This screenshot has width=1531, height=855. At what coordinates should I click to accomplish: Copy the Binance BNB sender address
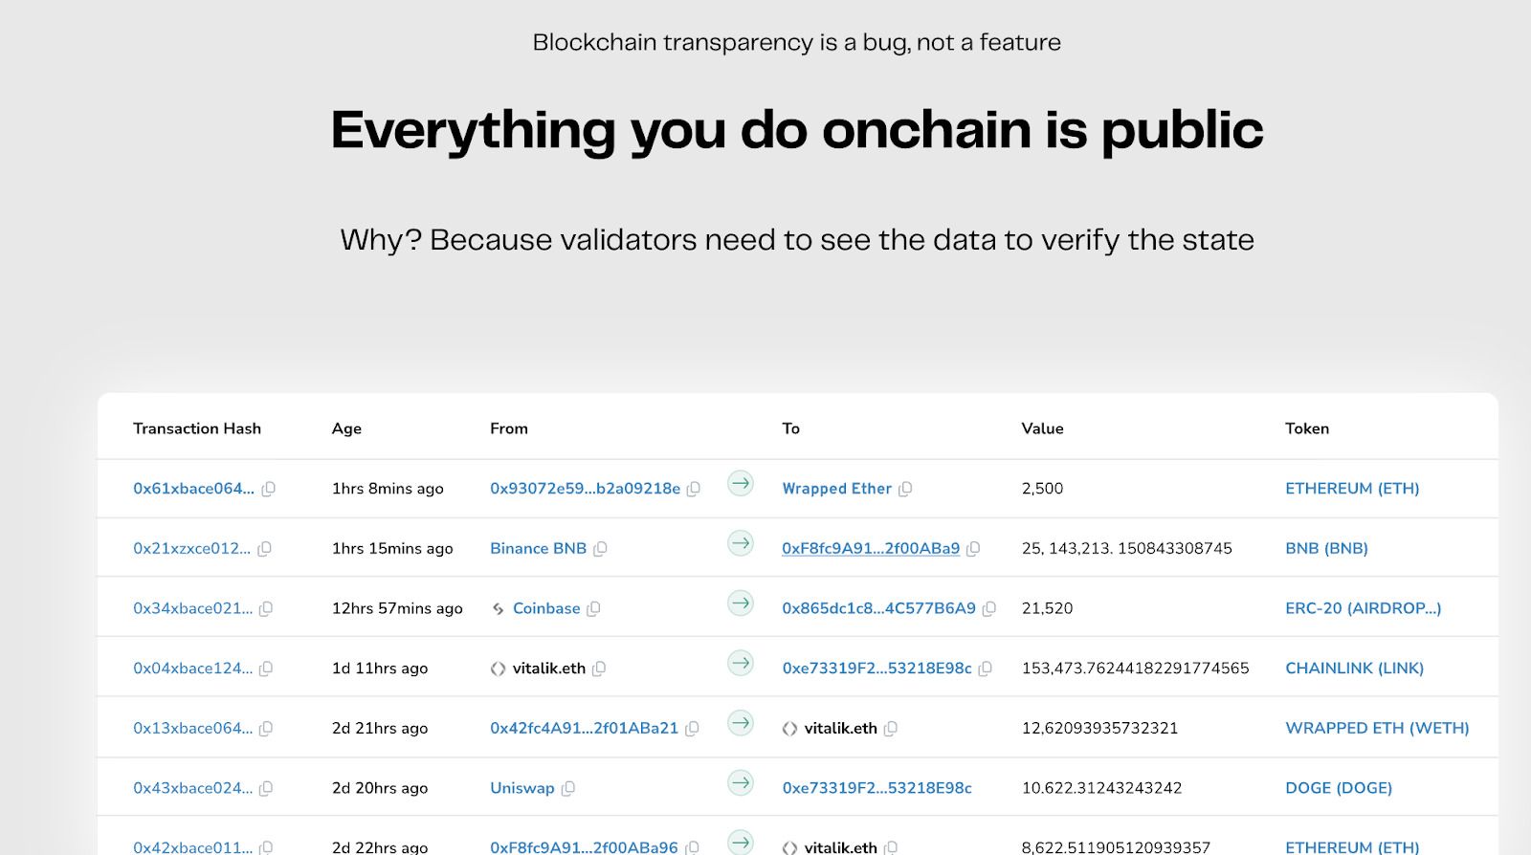pos(601,549)
